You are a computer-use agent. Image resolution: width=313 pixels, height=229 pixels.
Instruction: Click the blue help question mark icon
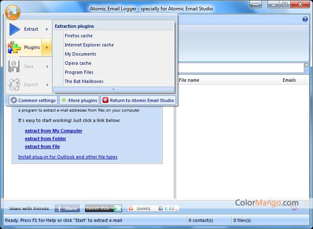[x=305, y=19]
